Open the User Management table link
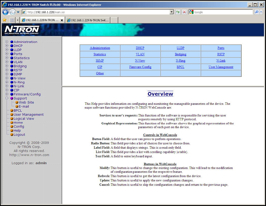The image size is (266, 206). (221, 67)
